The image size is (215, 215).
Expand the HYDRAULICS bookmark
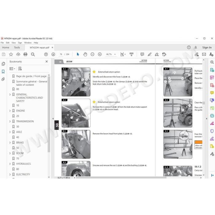click(10, 164)
